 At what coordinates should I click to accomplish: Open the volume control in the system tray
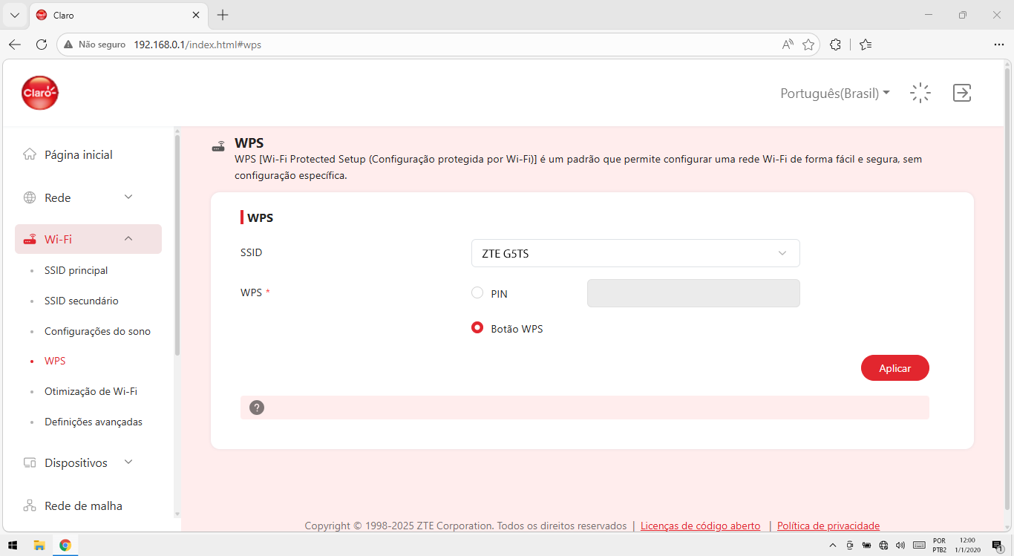pyautogui.click(x=900, y=546)
